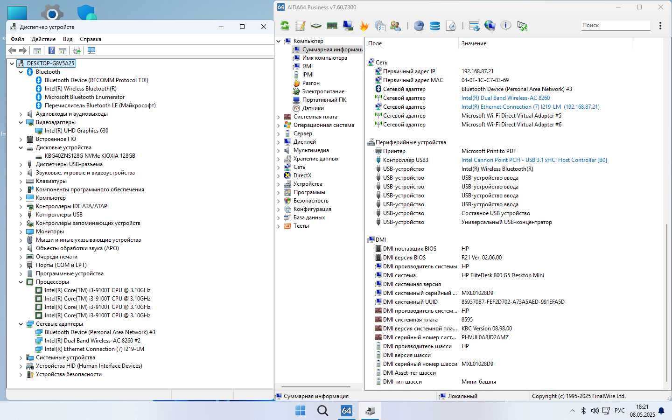The height and width of the screenshot is (420, 672).
Task: Open the Файл menu in Device Manager
Action: (17, 39)
